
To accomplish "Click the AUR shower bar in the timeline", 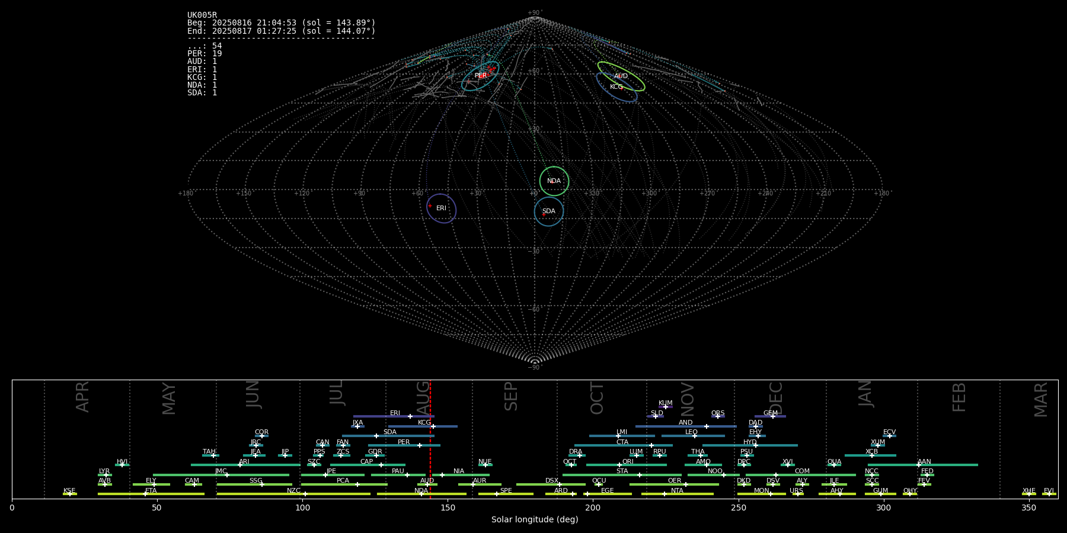I will click(x=480, y=484).
